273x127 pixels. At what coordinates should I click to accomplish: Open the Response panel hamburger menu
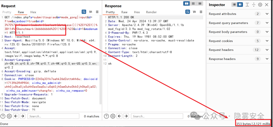(201, 12)
